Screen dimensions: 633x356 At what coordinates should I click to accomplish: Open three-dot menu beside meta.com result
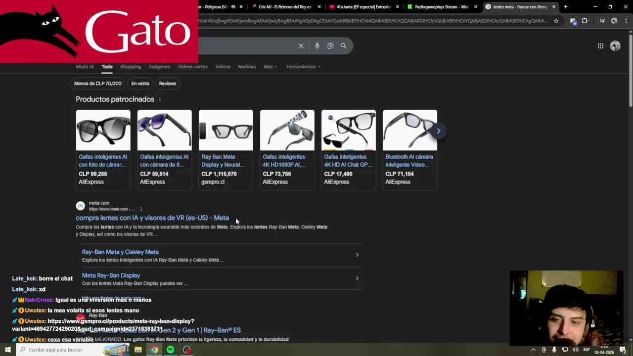(x=141, y=209)
